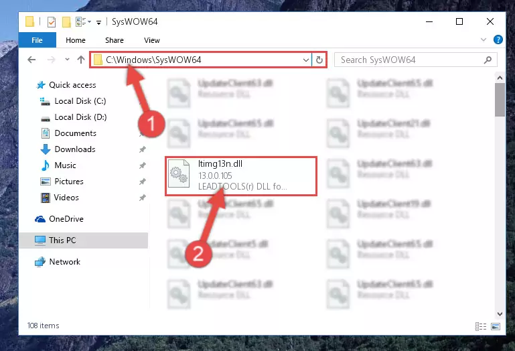Click the pin icon next to Music
The width and height of the screenshot is (515, 351).
click(x=142, y=165)
